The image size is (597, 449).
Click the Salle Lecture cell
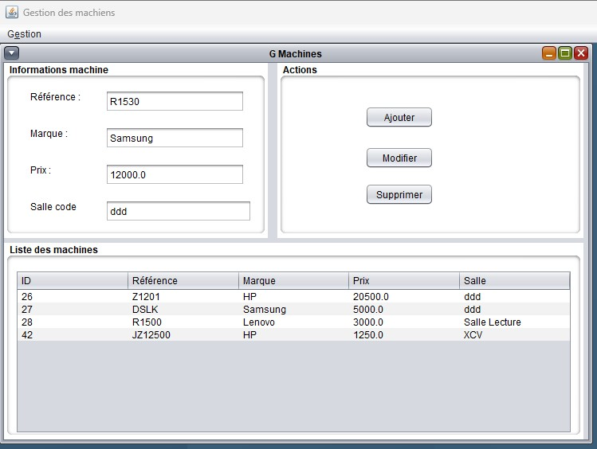[515, 322]
